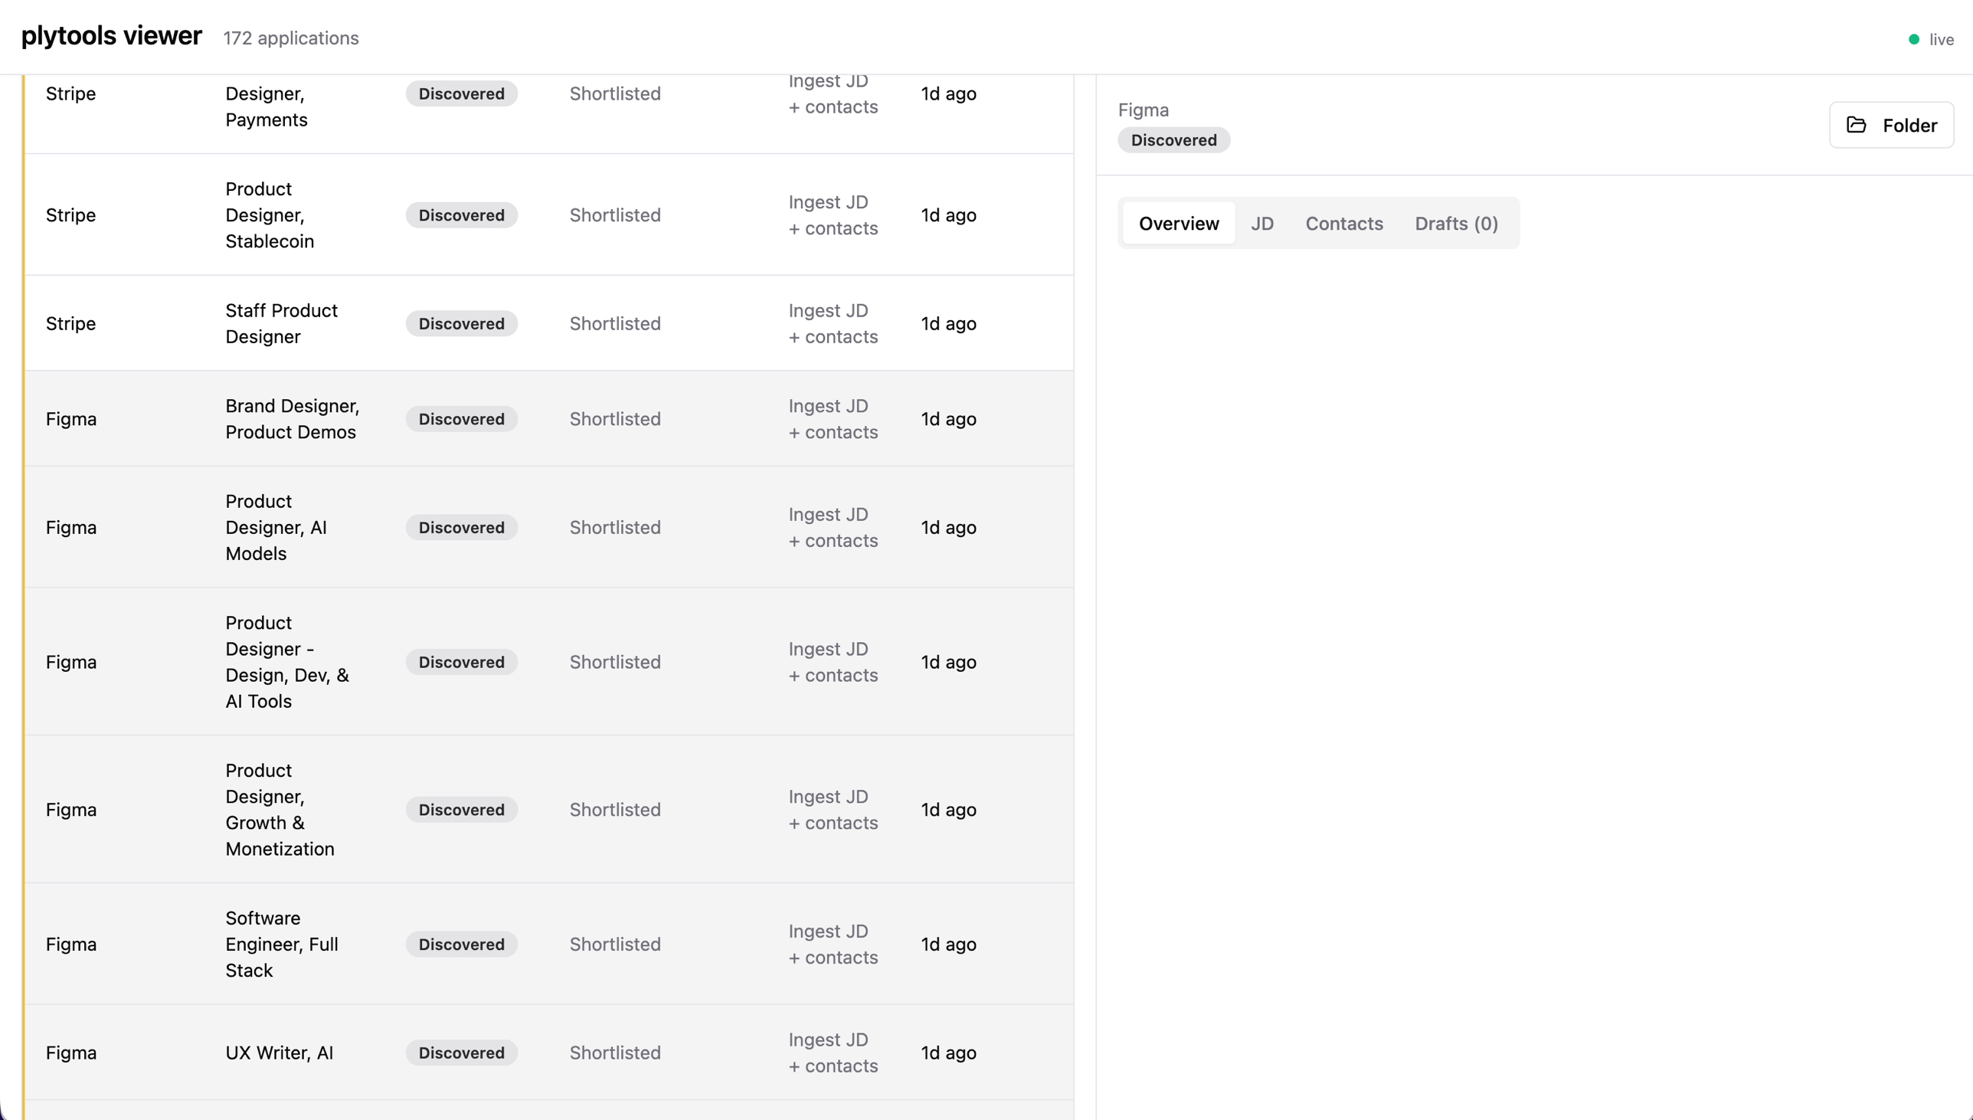Screen dimensions: 1973x1120
Task: Click 1d ago on Figma Full Stack row
Action: (948, 944)
